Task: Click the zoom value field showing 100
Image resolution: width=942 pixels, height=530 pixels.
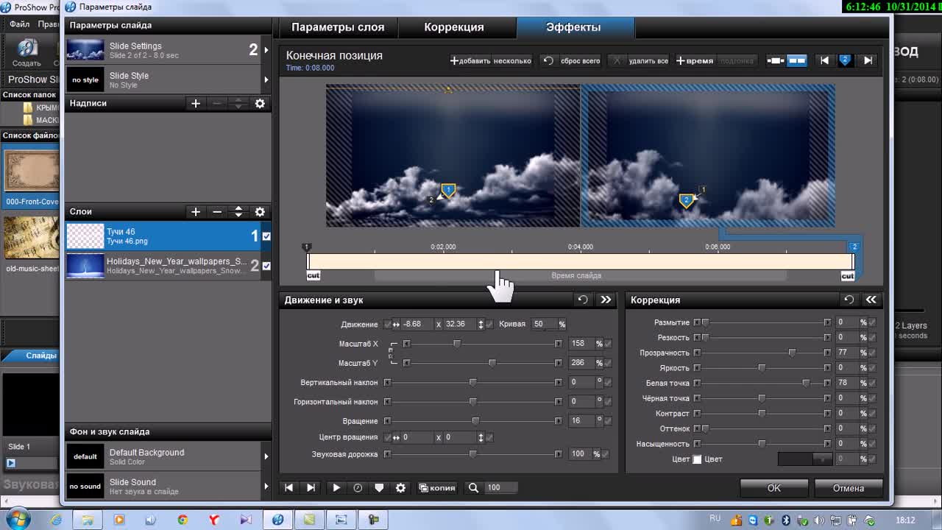Action: (x=500, y=487)
